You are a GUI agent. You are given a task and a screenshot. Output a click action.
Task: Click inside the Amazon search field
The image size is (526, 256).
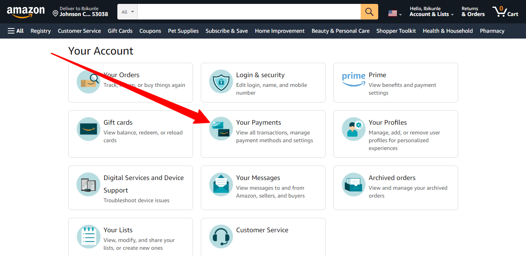click(249, 12)
